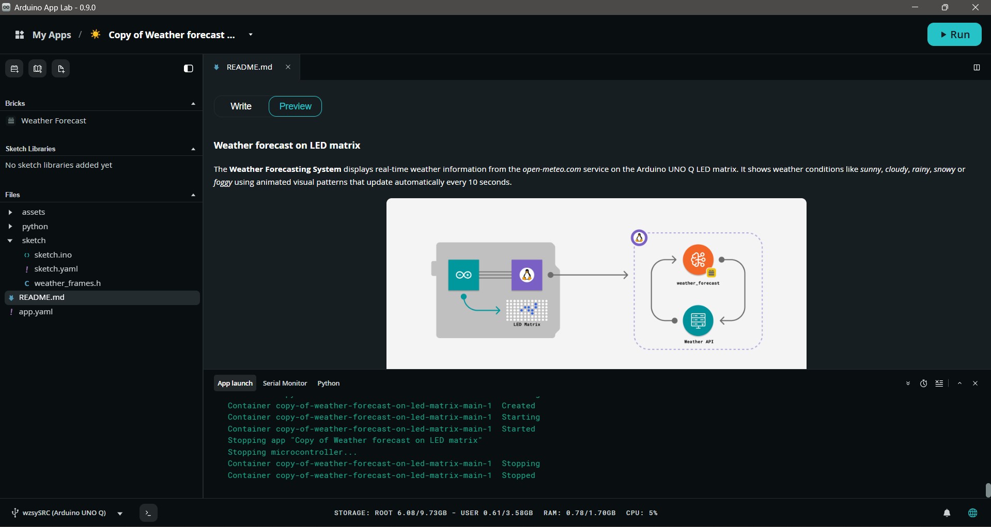This screenshot has height=527, width=991.
Task: Toggle the split editor layout icon
Action: point(977,68)
